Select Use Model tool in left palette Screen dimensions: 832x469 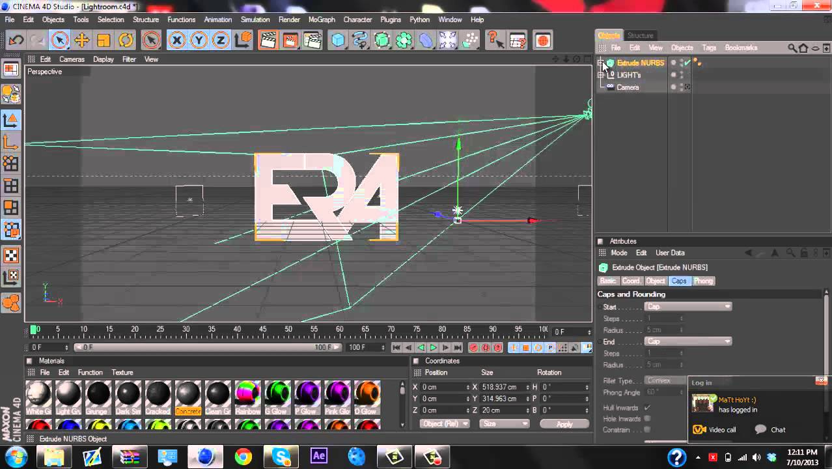tap(11, 120)
